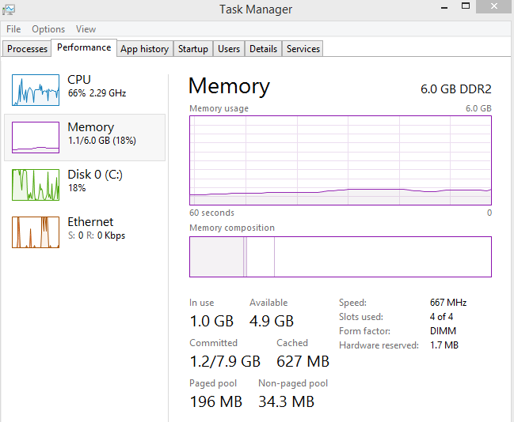
Task: Switch to the Services tab
Action: [303, 49]
